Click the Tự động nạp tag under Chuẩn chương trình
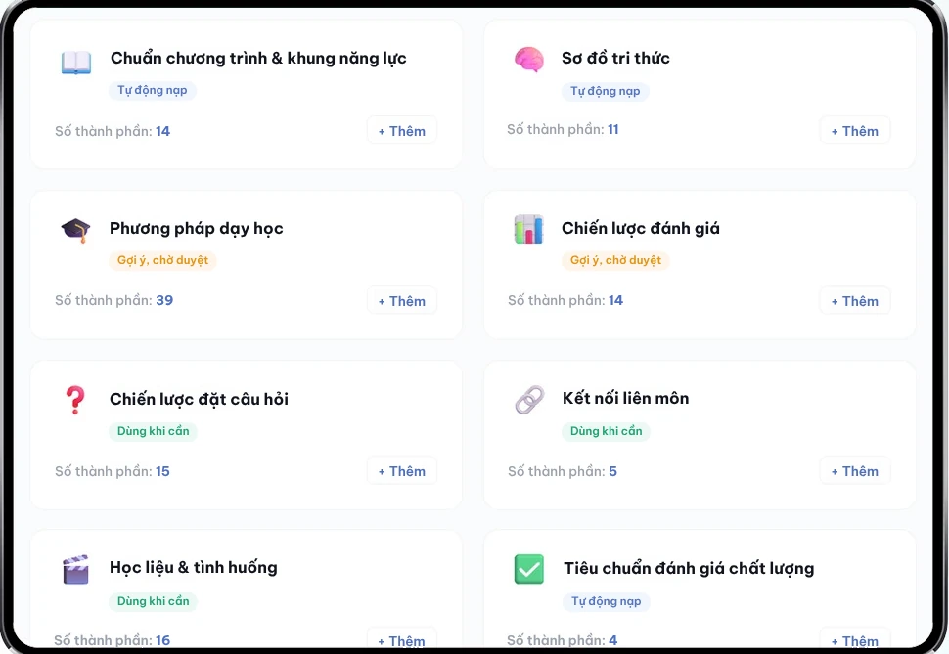This screenshot has width=949, height=654. coord(153,90)
